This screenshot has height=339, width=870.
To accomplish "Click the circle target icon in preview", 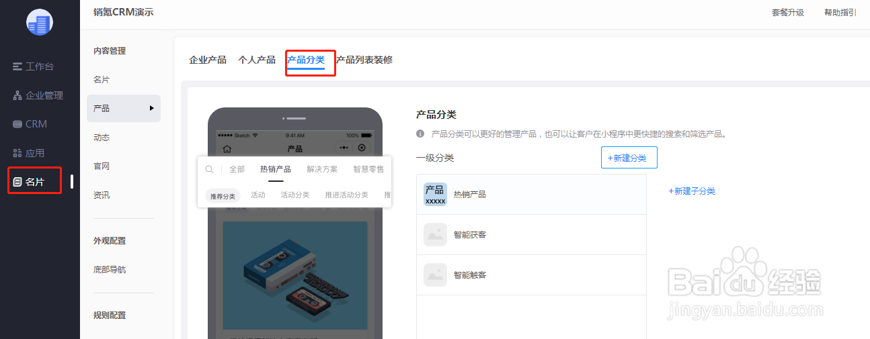I will (x=362, y=148).
